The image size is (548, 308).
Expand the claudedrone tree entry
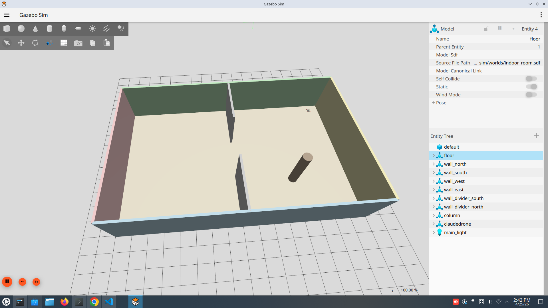(x=434, y=224)
